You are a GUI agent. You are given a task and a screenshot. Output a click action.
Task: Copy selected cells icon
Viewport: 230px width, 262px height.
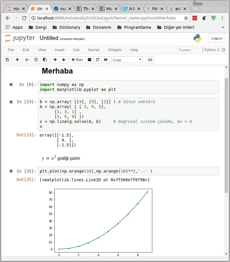[36, 60]
